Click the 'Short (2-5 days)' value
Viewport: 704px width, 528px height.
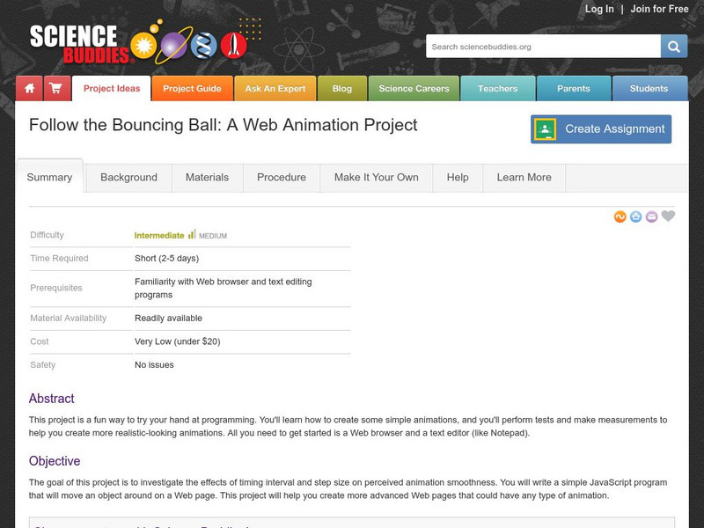click(166, 258)
